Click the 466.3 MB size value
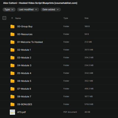The width and height of the screenshot is (118, 118). [89, 89]
